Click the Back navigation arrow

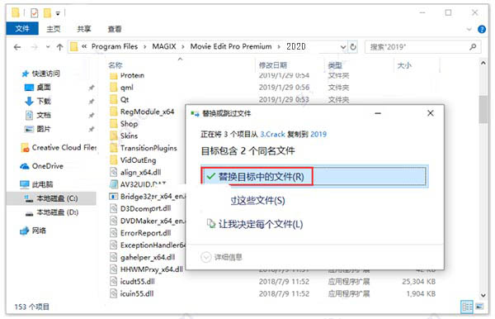[17, 47]
